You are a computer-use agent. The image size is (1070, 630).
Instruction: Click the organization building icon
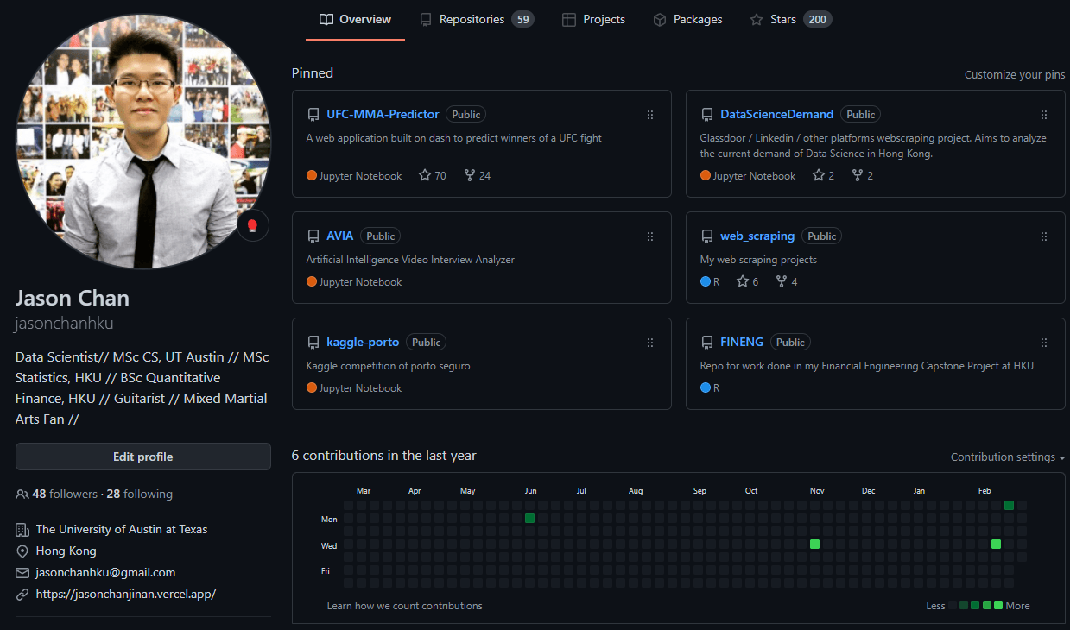pyautogui.click(x=22, y=529)
